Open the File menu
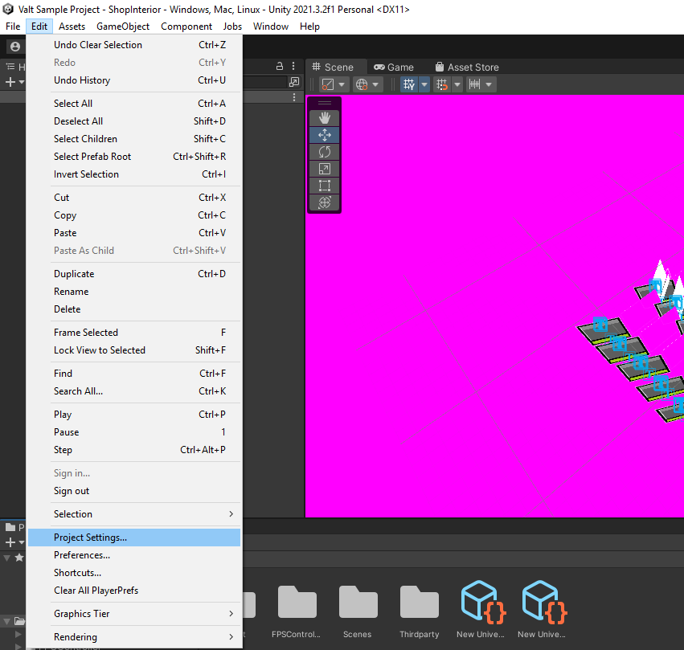 tap(13, 27)
